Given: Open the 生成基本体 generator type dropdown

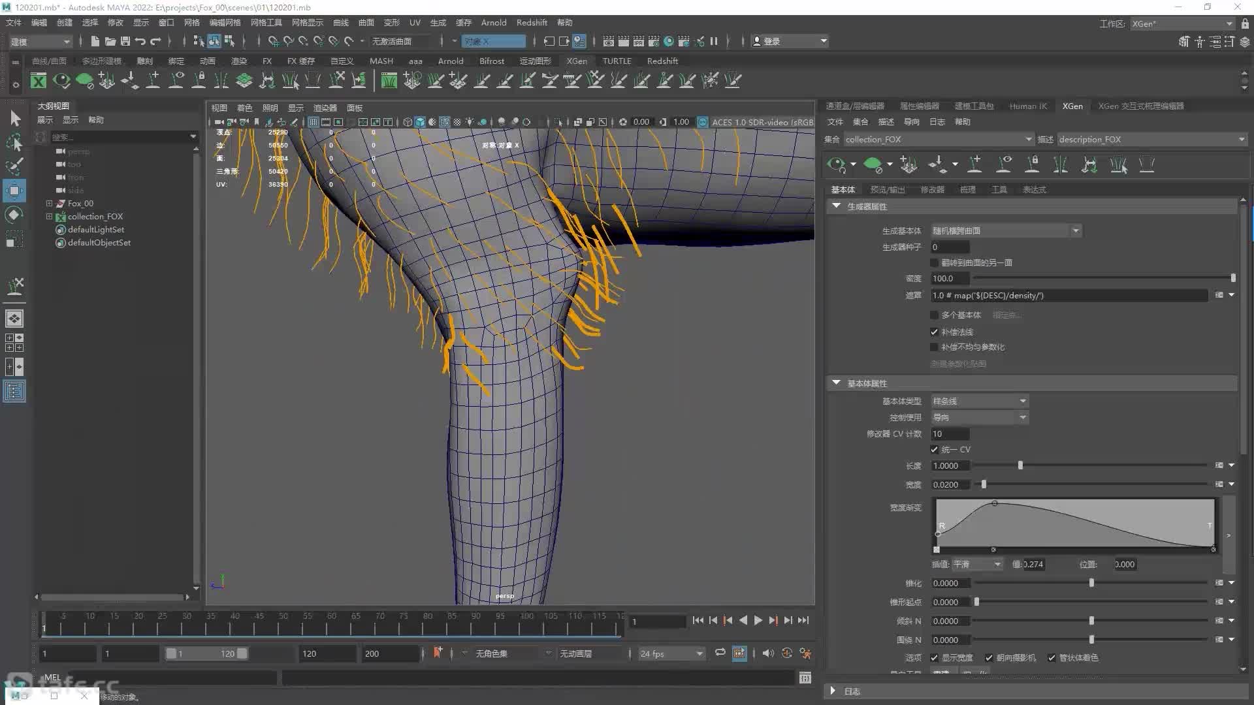Looking at the screenshot, I should coord(1006,230).
